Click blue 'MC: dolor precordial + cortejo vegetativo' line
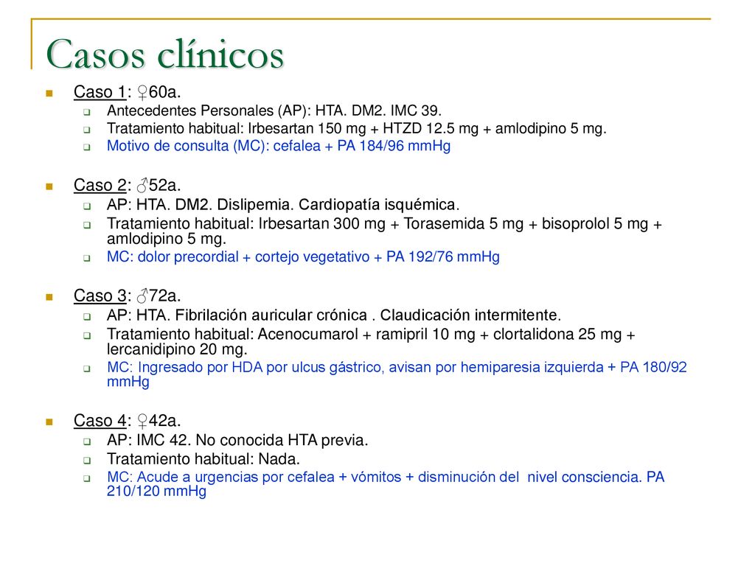The height and width of the screenshot is (566, 755). [x=303, y=257]
